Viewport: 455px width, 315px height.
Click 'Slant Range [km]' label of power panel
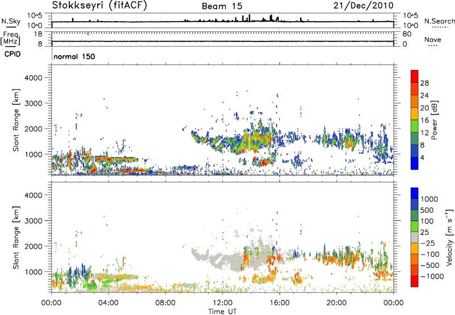point(16,120)
